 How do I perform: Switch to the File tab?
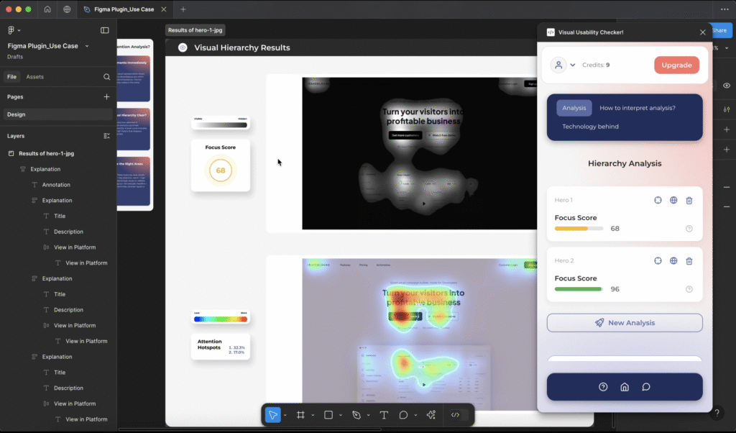tap(11, 76)
